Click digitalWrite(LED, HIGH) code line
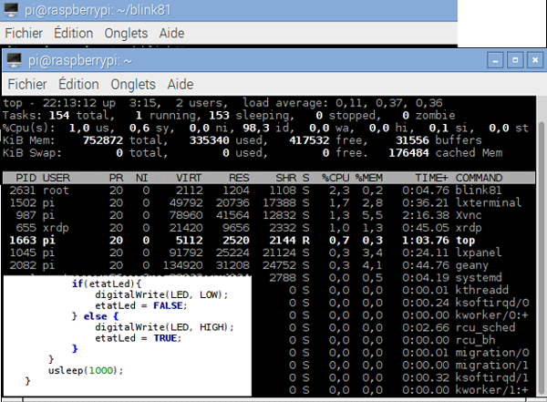547x402 pixels. 164,327
